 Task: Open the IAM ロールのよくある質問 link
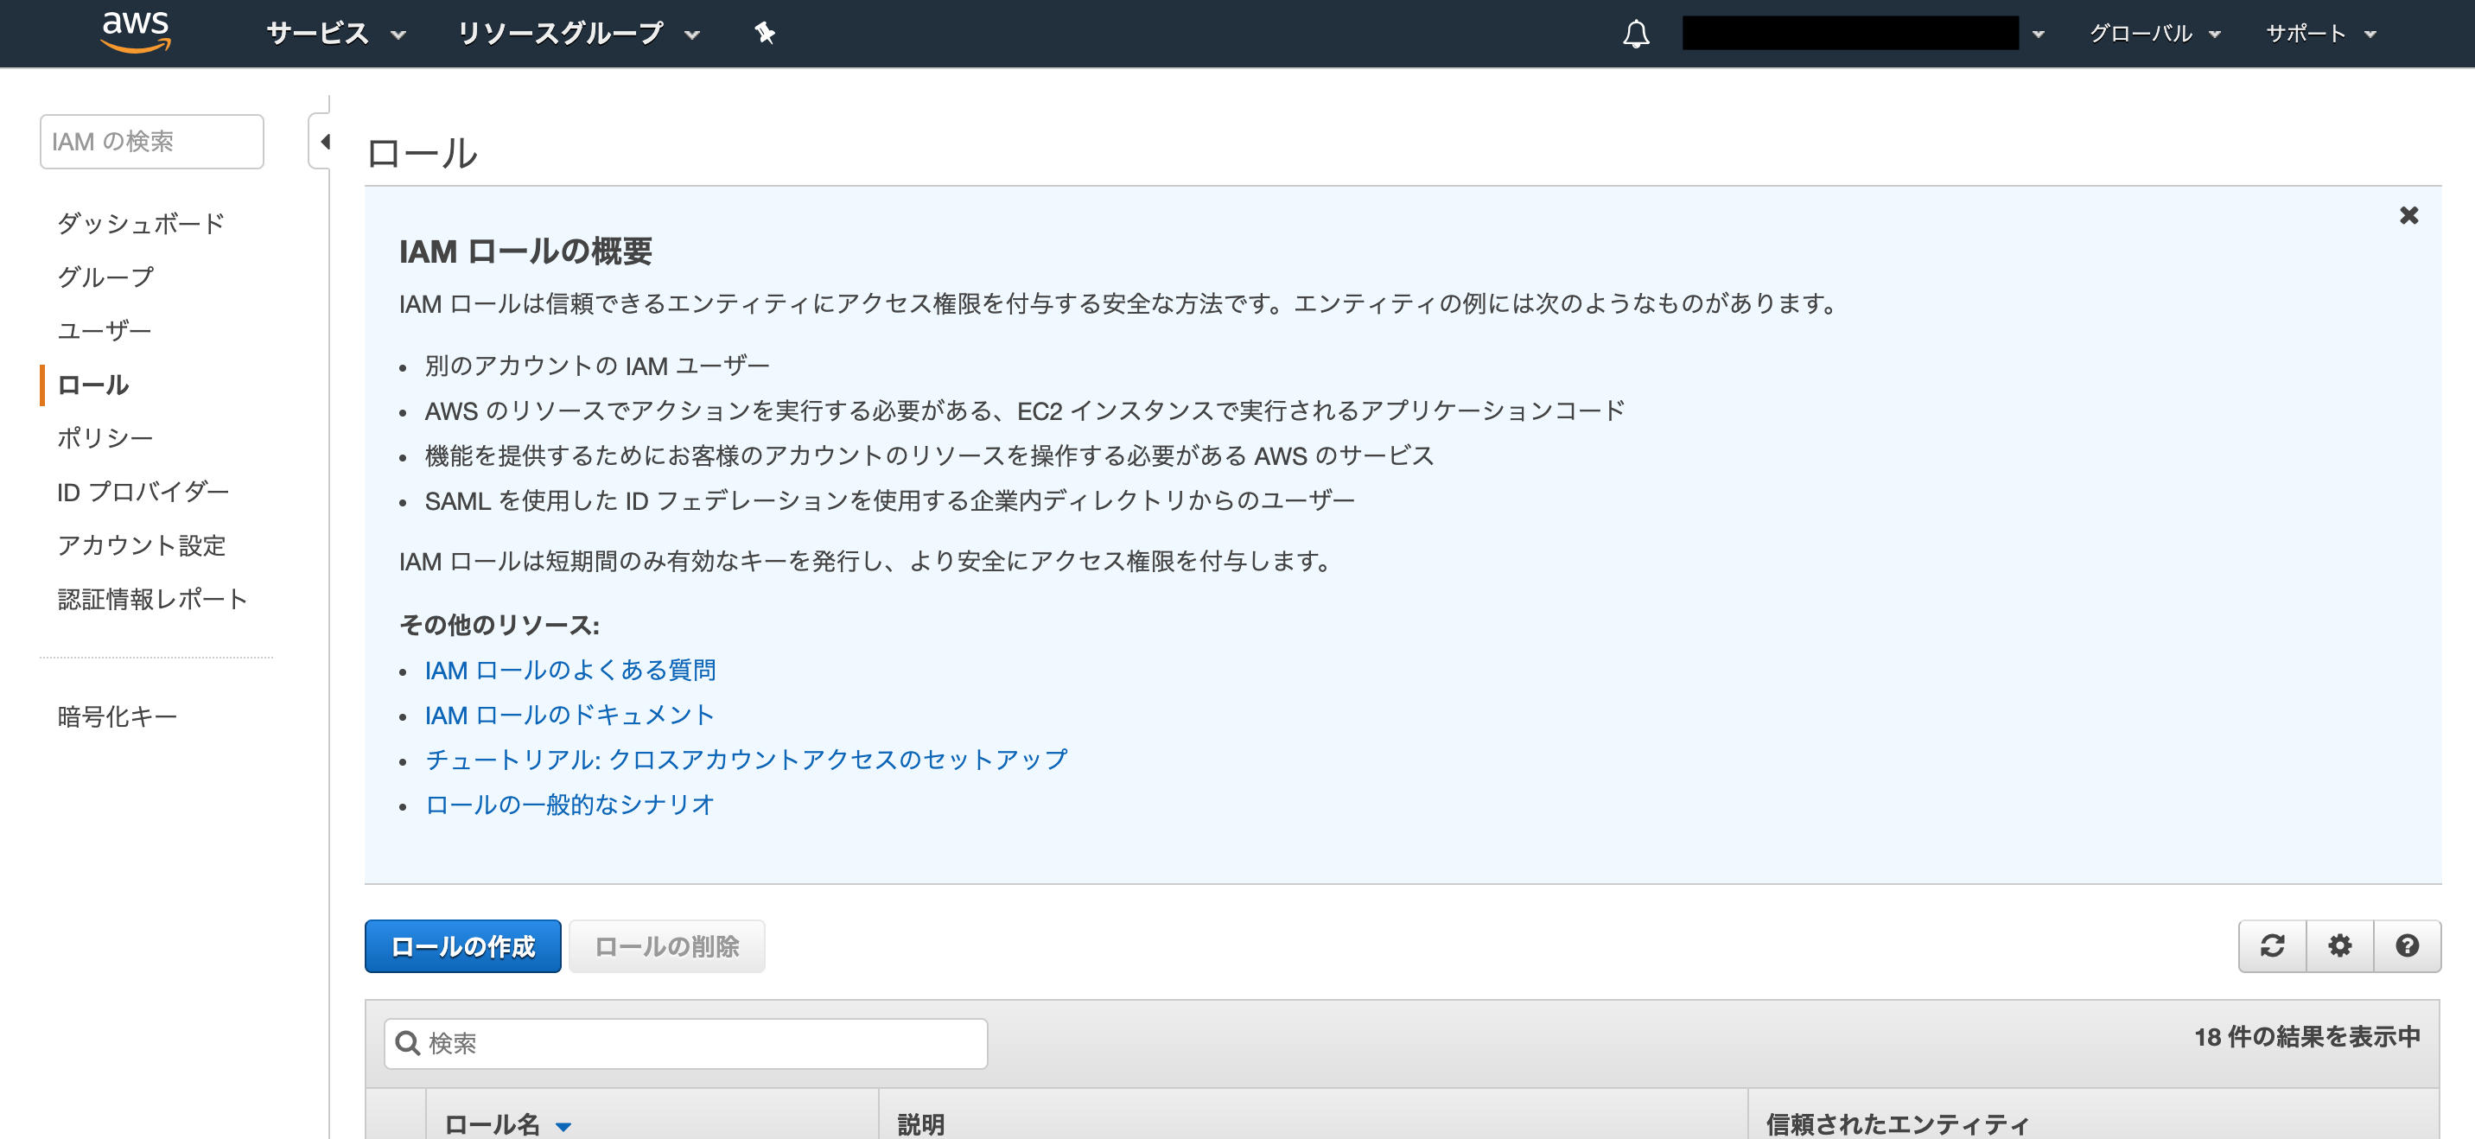click(569, 670)
